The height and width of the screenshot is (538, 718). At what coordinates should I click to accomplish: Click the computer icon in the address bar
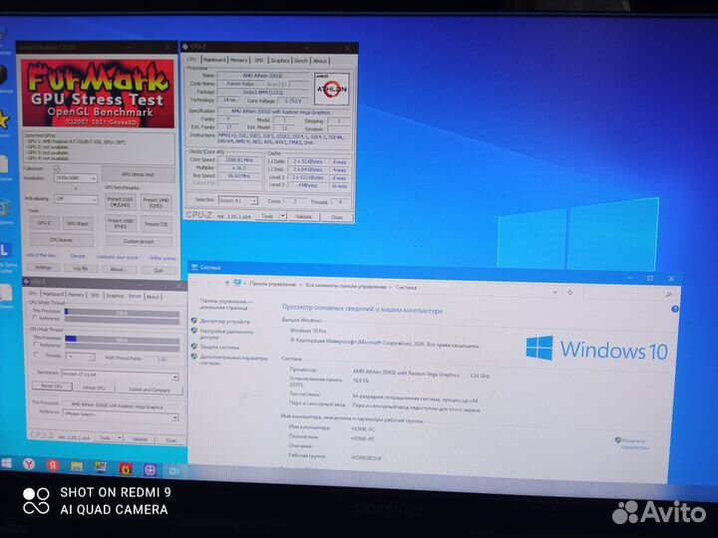(x=237, y=283)
